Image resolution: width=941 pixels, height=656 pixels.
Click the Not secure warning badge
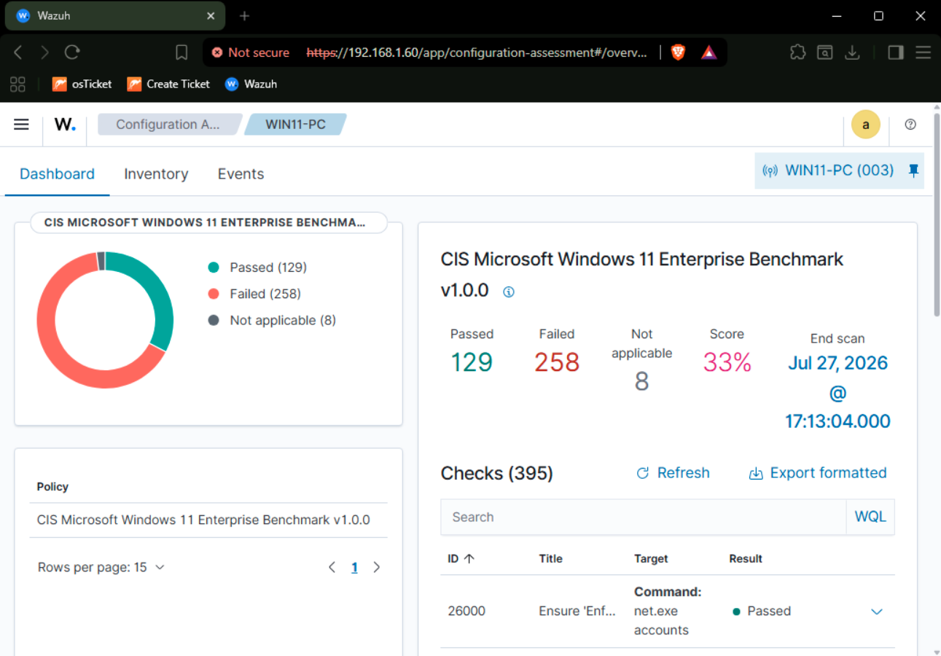(251, 52)
